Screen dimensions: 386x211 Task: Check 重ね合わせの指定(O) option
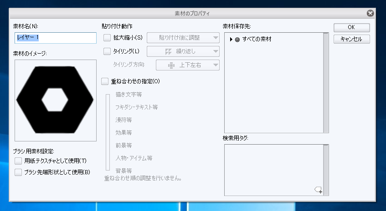[x=105, y=81]
